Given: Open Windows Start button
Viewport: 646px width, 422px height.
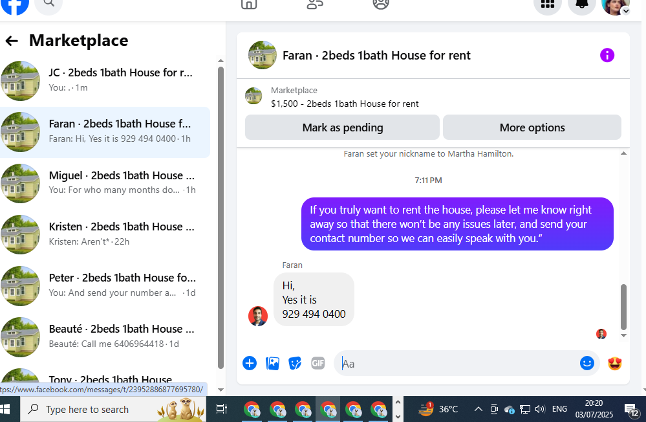Looking at the screenshot, I should coord(5,409).
